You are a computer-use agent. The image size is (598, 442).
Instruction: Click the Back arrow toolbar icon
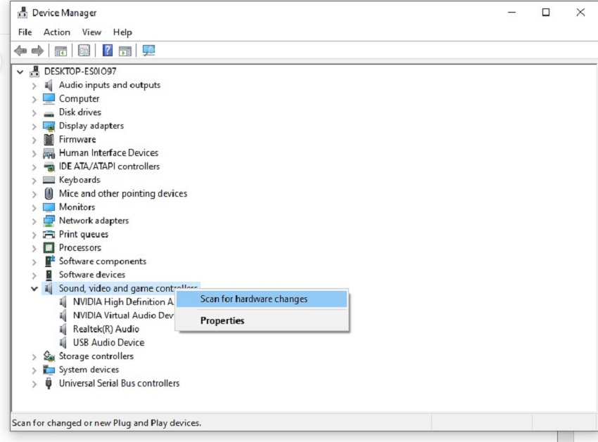20,51
